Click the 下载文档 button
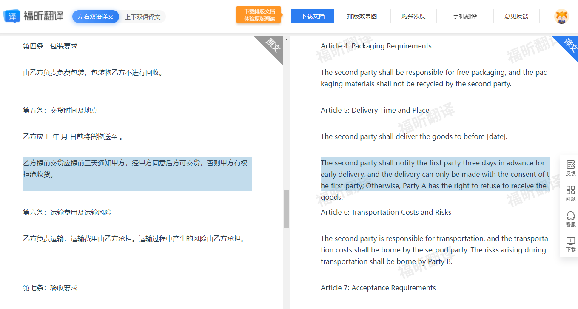Screen dimensions: 578x309 (x=313, y=16)
